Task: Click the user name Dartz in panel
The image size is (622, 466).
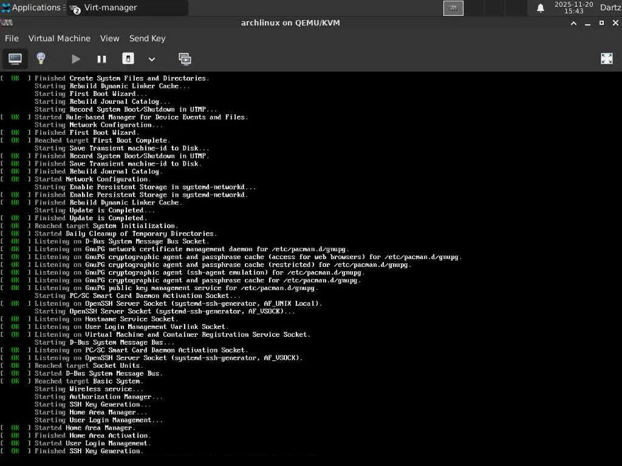Action: [610, 7]
